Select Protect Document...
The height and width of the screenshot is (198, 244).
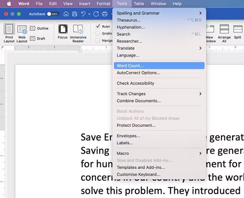(159, 125)
